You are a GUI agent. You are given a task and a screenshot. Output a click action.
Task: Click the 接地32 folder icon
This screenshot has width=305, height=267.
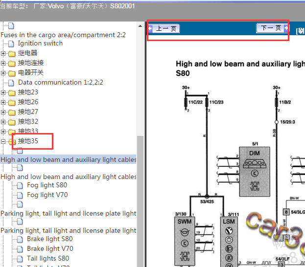click(x=12, y=122)
